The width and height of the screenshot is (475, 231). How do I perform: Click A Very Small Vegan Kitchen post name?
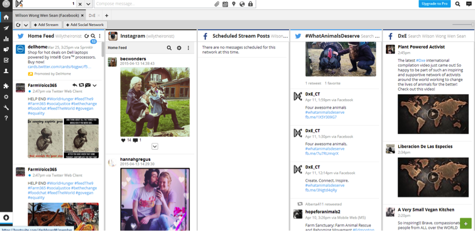tap(426, 210)
